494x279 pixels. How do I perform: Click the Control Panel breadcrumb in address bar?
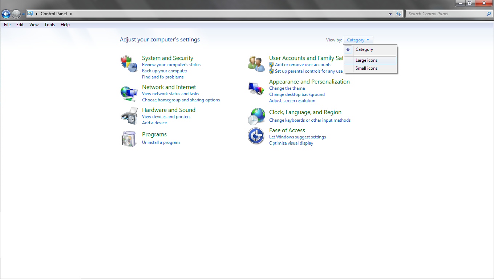pos(54,14)
